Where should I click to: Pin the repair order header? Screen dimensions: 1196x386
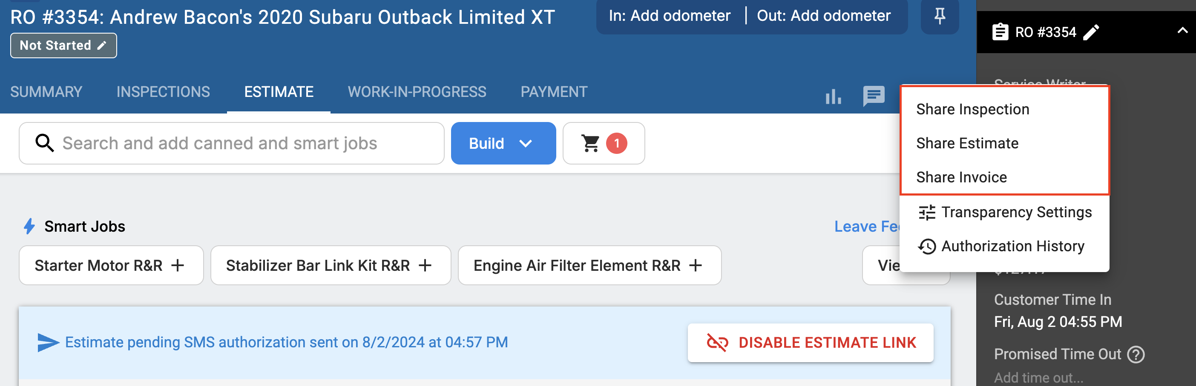[939, 16]
